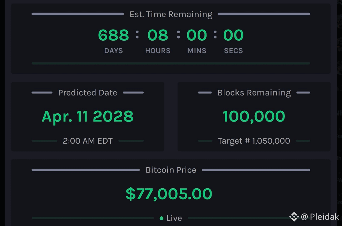Viewport: 342px width, 226px height.
Task: Open the @ Pleidak watermark handle
Action: [320, 217]
